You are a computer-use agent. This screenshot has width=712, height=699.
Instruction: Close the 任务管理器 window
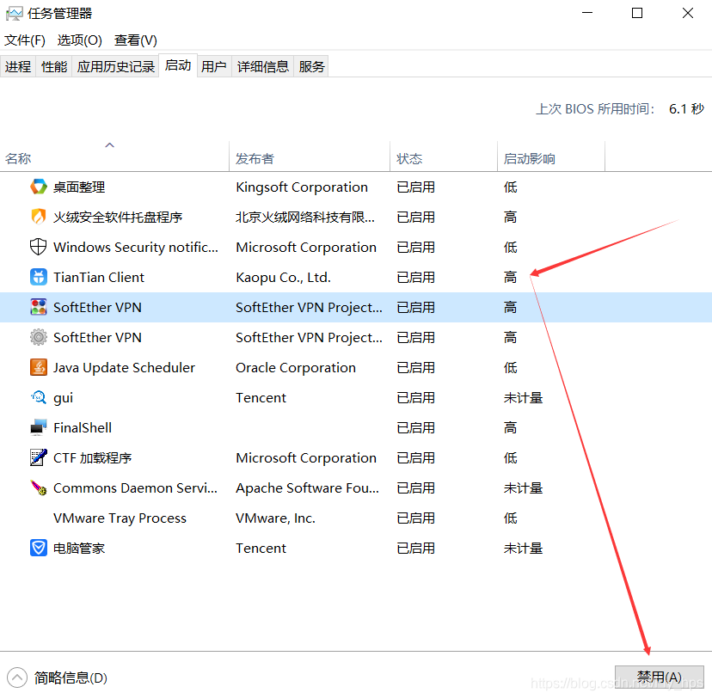(x=688, y=13)
